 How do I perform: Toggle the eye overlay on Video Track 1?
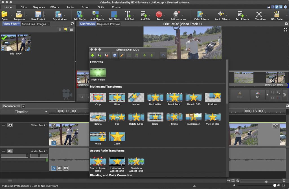tap(10, 125)
